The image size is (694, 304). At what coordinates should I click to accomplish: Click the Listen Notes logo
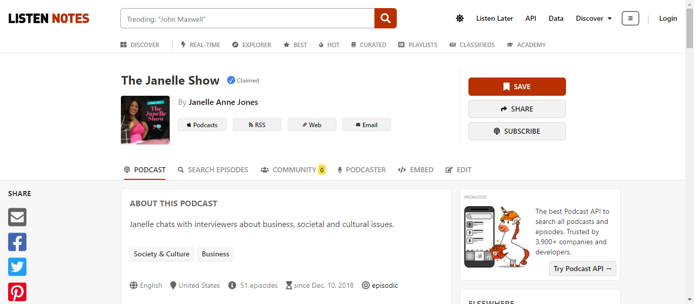[49, 19]
